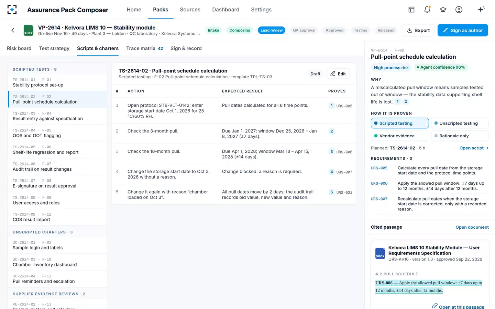Go back using the left chevron arrow

[x=13, y=30]
